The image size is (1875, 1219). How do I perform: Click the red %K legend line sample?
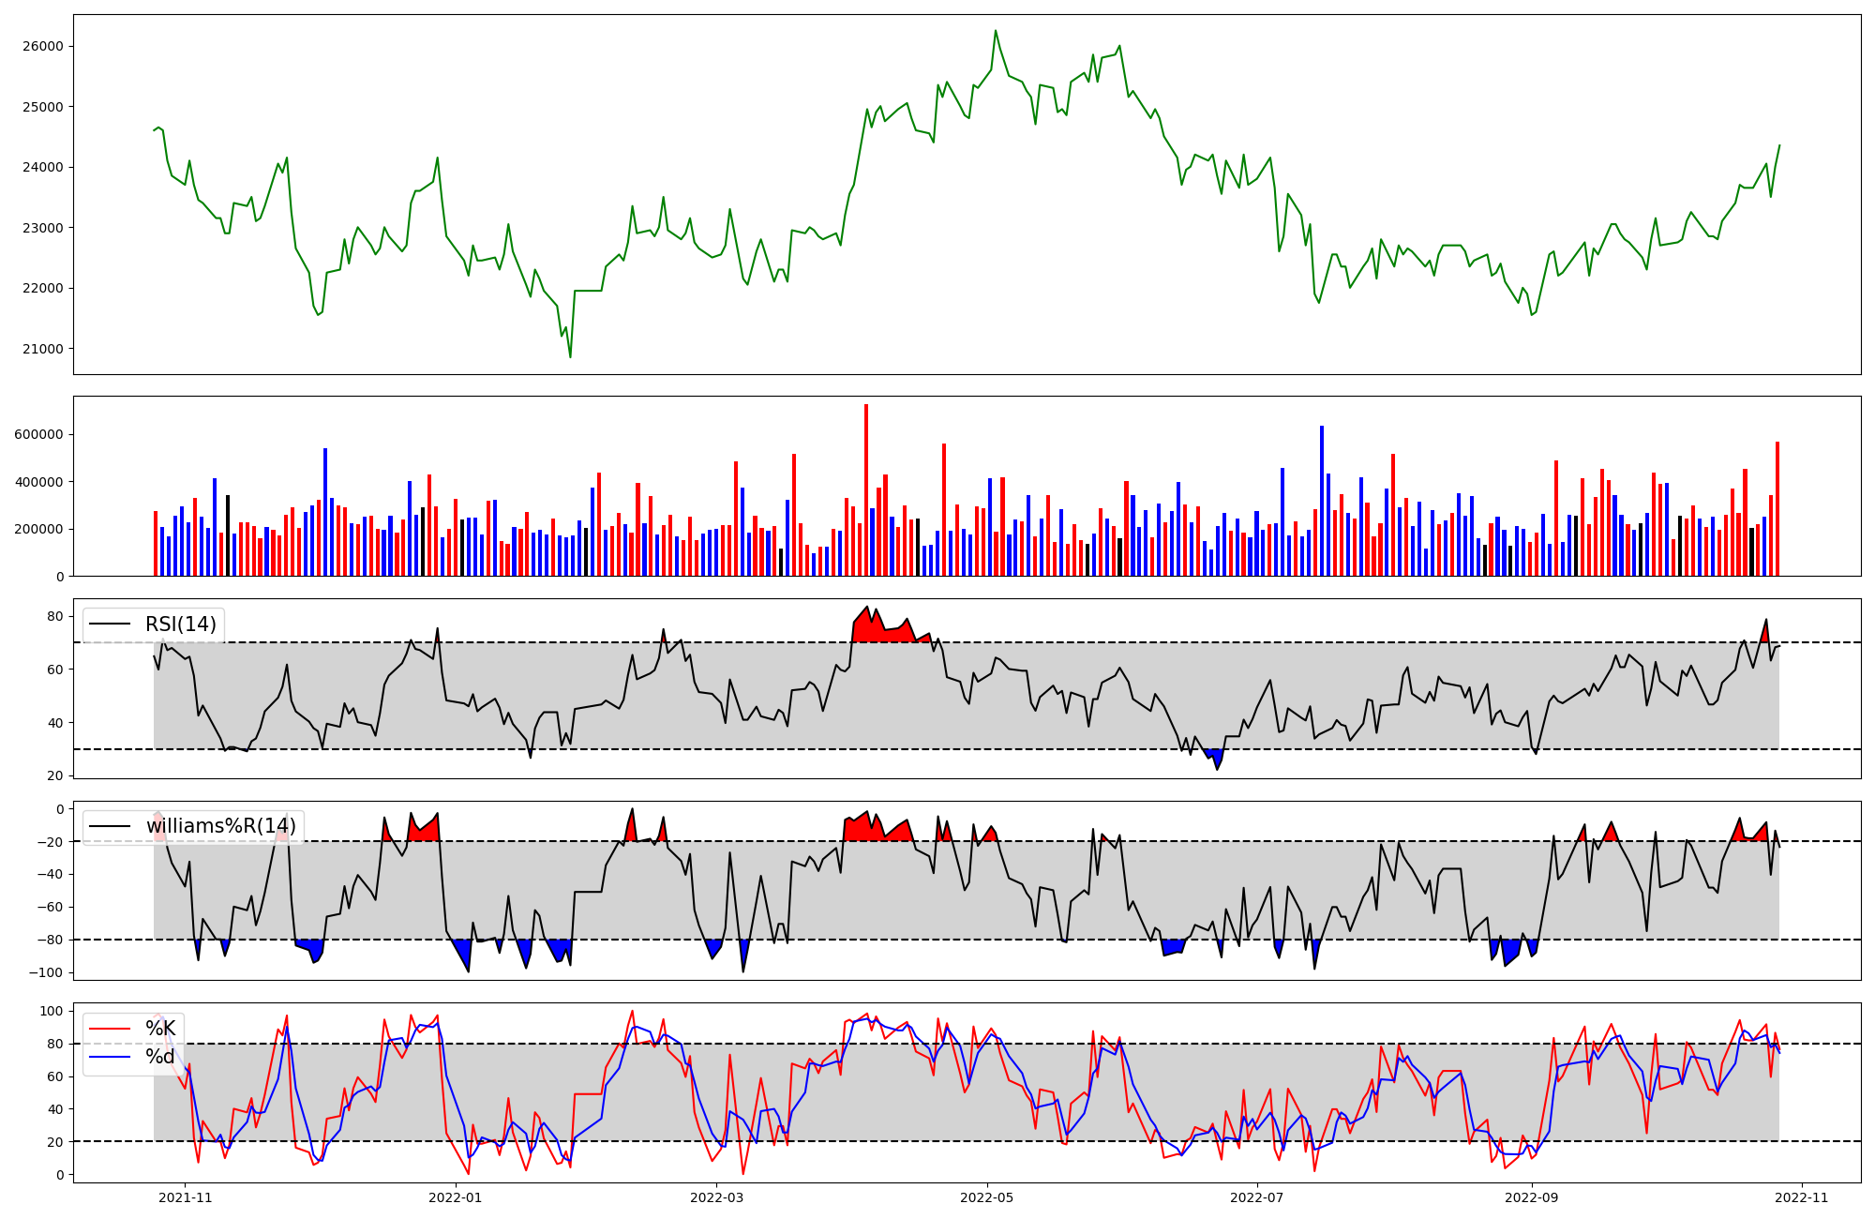[x=110, y=1029]
